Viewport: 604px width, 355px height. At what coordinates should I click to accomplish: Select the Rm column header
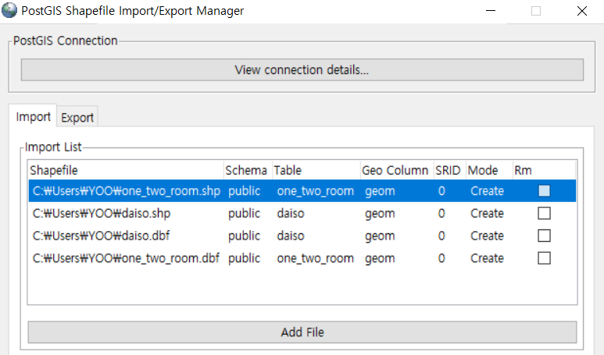pos(544,170)
